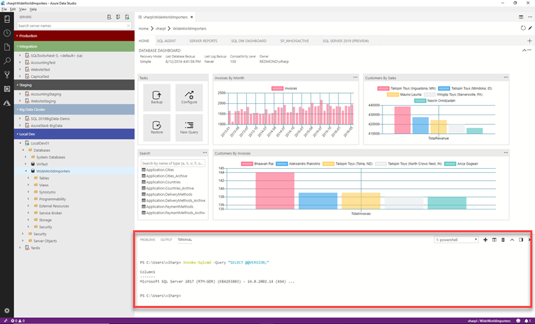Close the vharpl:WideWorldImporters tab
Viewport: 535px width, 324px height.
coord(192,17)
